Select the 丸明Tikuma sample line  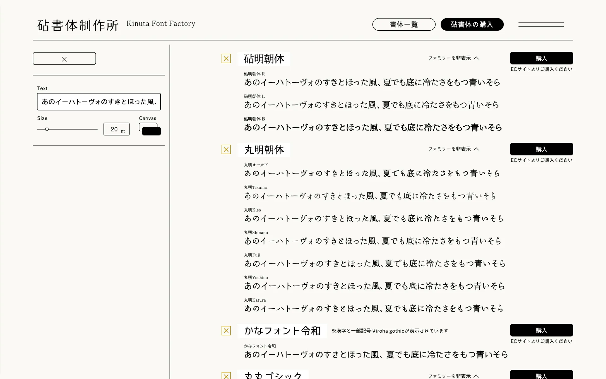[370, 196]
